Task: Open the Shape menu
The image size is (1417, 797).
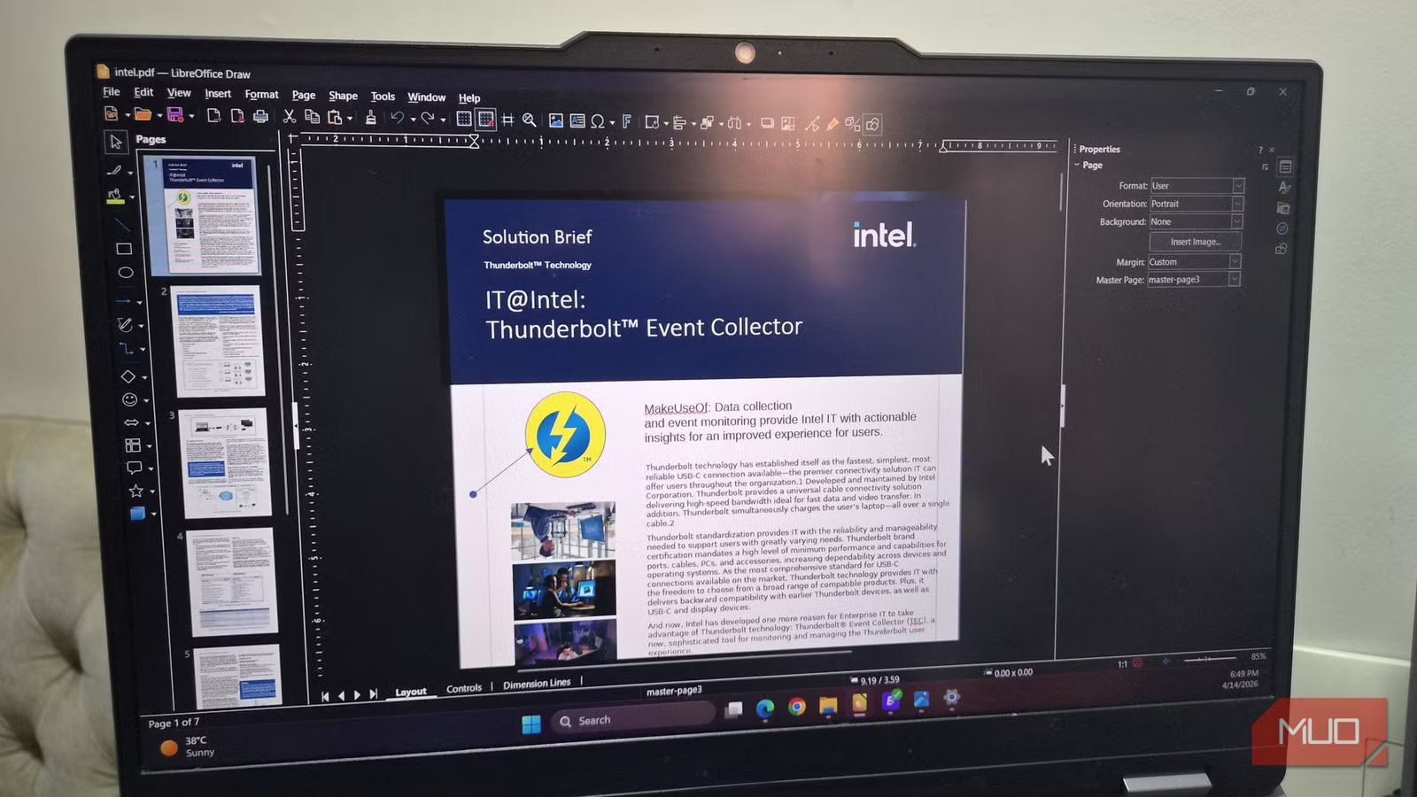Action: click(343, 96)
